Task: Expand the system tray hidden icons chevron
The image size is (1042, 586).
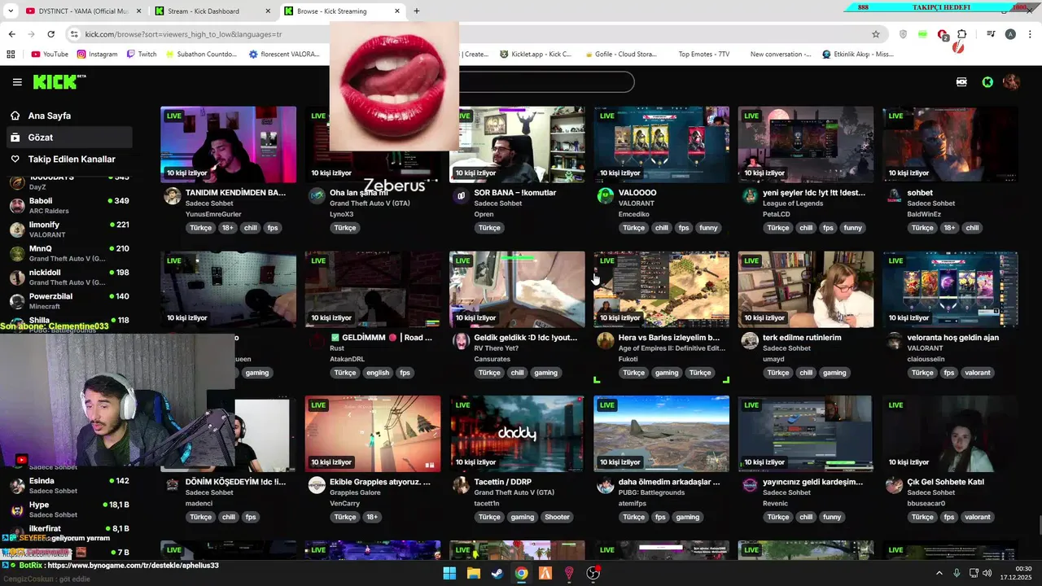Action: [x=939, y=573]
